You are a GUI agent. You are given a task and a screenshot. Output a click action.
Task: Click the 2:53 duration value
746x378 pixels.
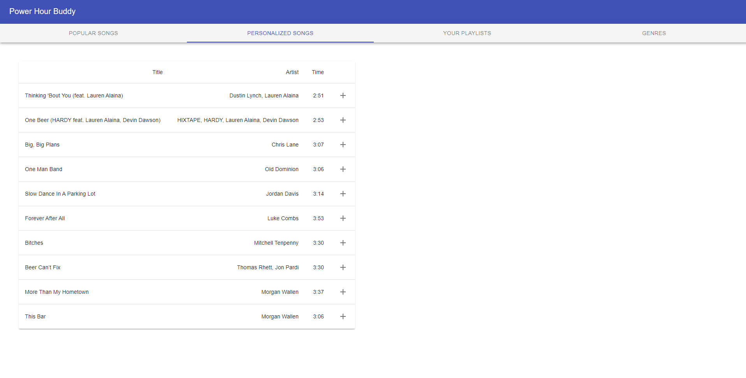[318, 120]
